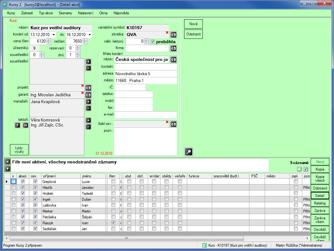The height and width of the screenshot is (251, 334).
Task: Open lookup icon next to firma field
Action: pyautogui.click(x=174, y=48)
